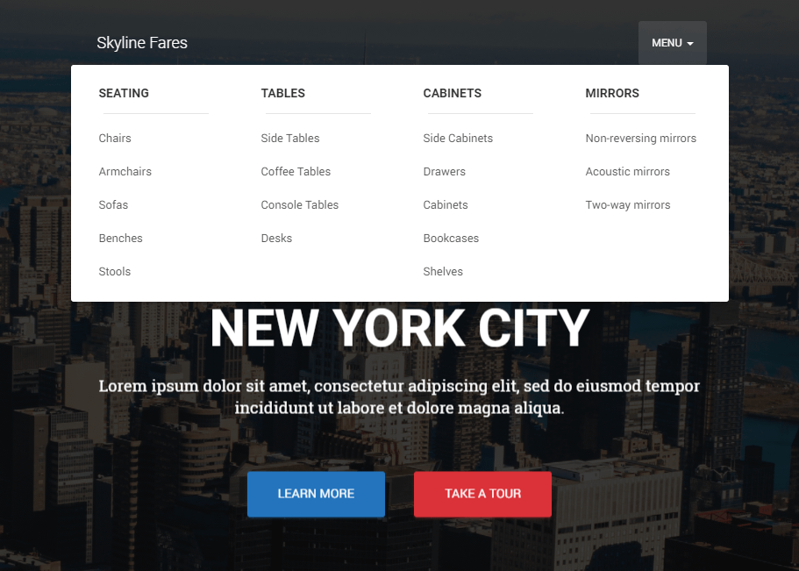Screen dimensions: 799x571
Task: Collapse the MENU dropdown
Action: (x=672, y=43)
